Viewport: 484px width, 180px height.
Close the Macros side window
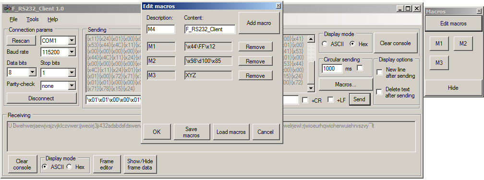[x=479, y=11]
